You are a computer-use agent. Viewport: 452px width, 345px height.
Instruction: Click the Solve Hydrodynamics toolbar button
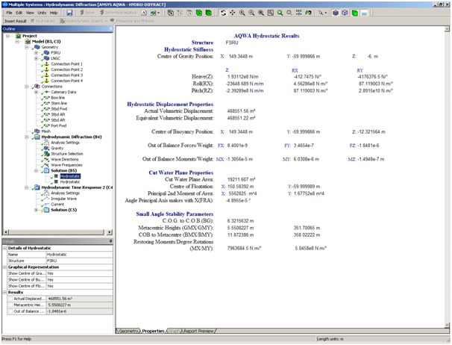pos(117,13)
